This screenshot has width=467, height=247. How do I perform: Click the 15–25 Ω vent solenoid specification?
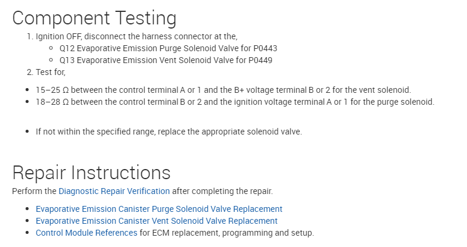click(x=223, y=90)
